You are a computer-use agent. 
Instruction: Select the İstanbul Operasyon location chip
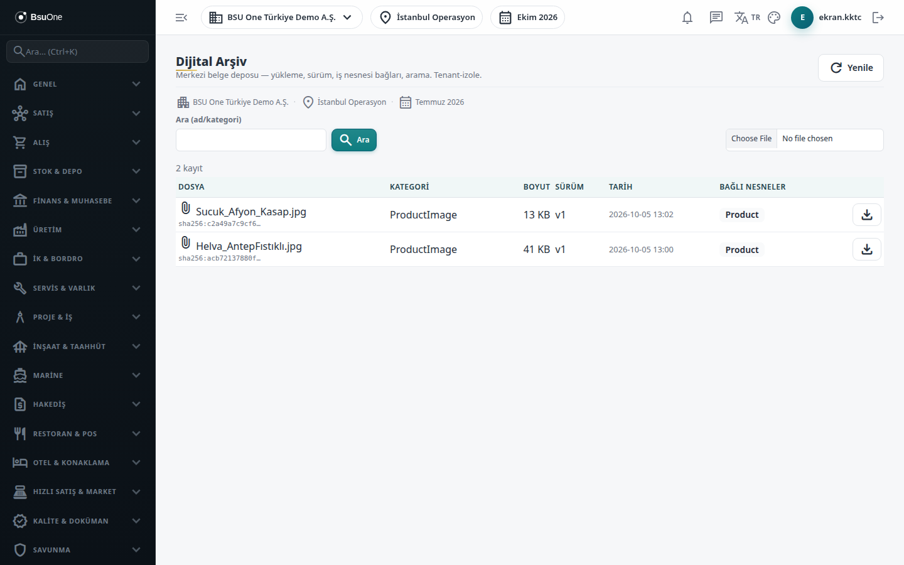(x=426, y=18)
